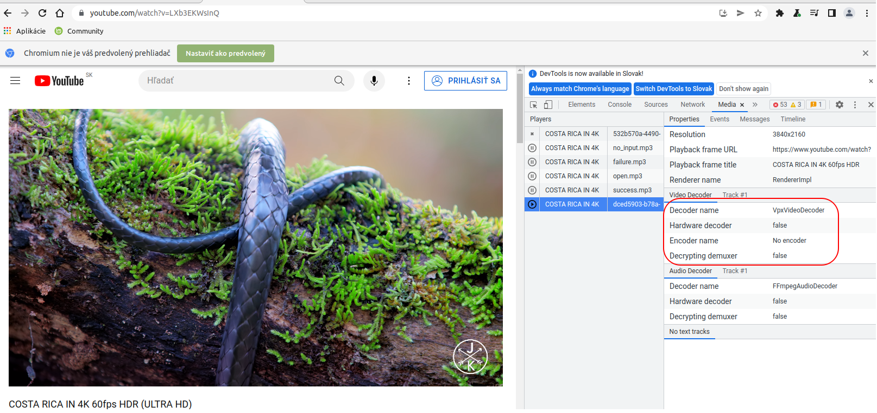Activate voice search microphone button

[x=374, y=81]
